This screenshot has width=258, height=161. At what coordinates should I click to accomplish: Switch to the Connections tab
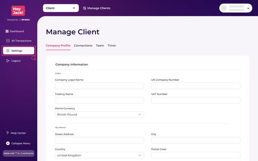[x=83, y=45]
